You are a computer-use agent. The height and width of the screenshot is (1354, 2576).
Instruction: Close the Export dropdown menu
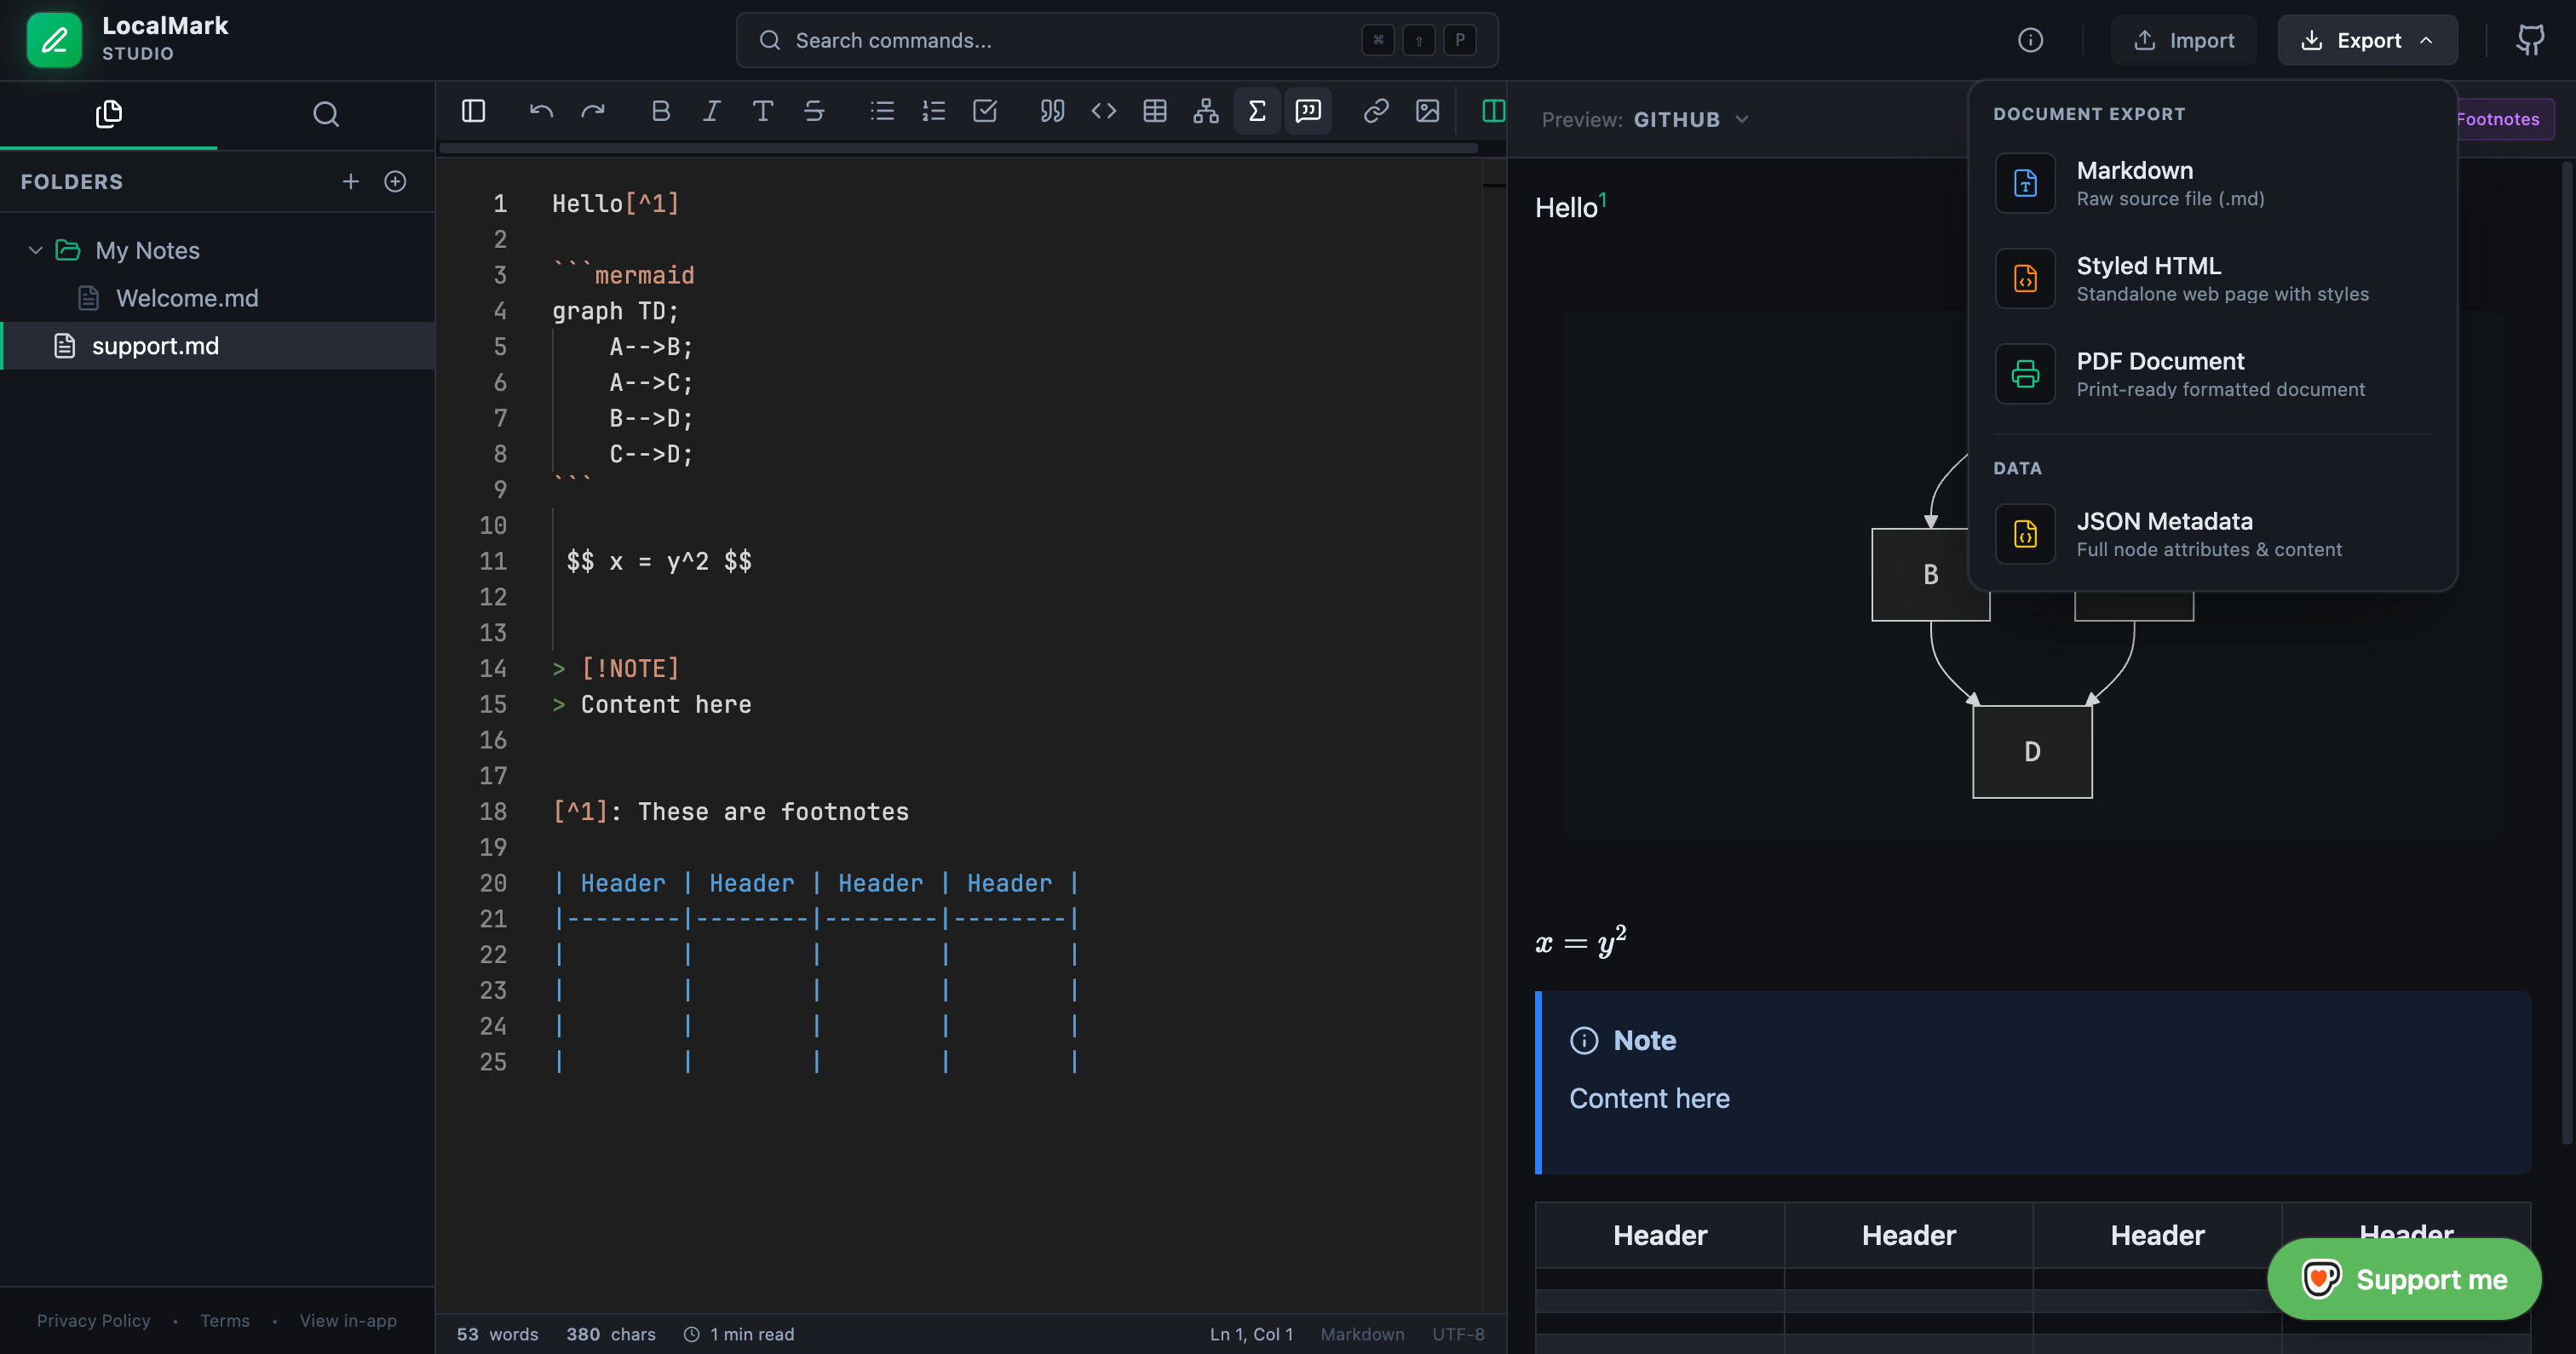(x=2367, y=40)
